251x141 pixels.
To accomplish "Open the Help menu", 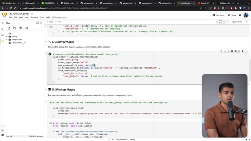I will 48,17.
